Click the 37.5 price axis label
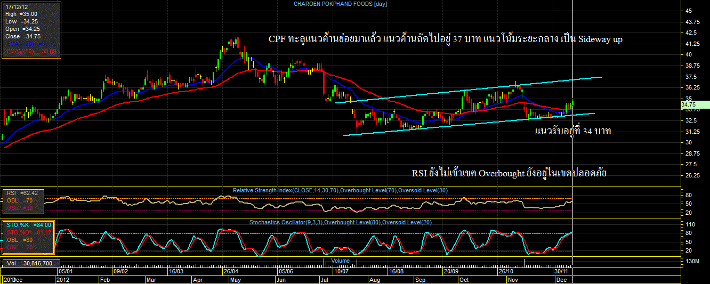 692,76
